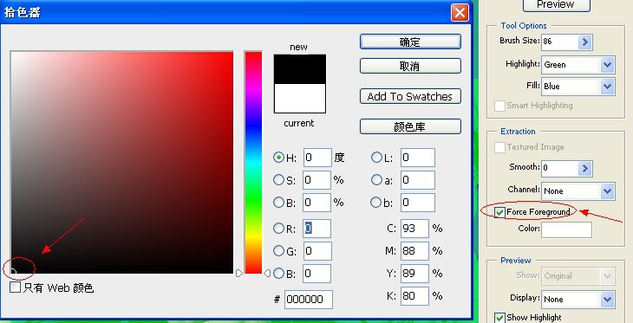
Task: Click the Lab b value field
Action: tap(418, 202)
